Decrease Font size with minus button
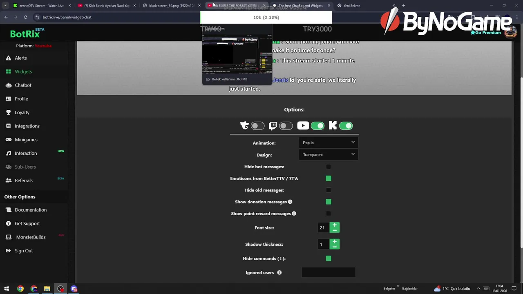 click(335, 230)
